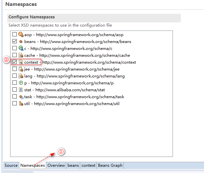This screenshot has width=204, height=173.
Task: Enable the stat namespace checkbox
Action: 14,90
